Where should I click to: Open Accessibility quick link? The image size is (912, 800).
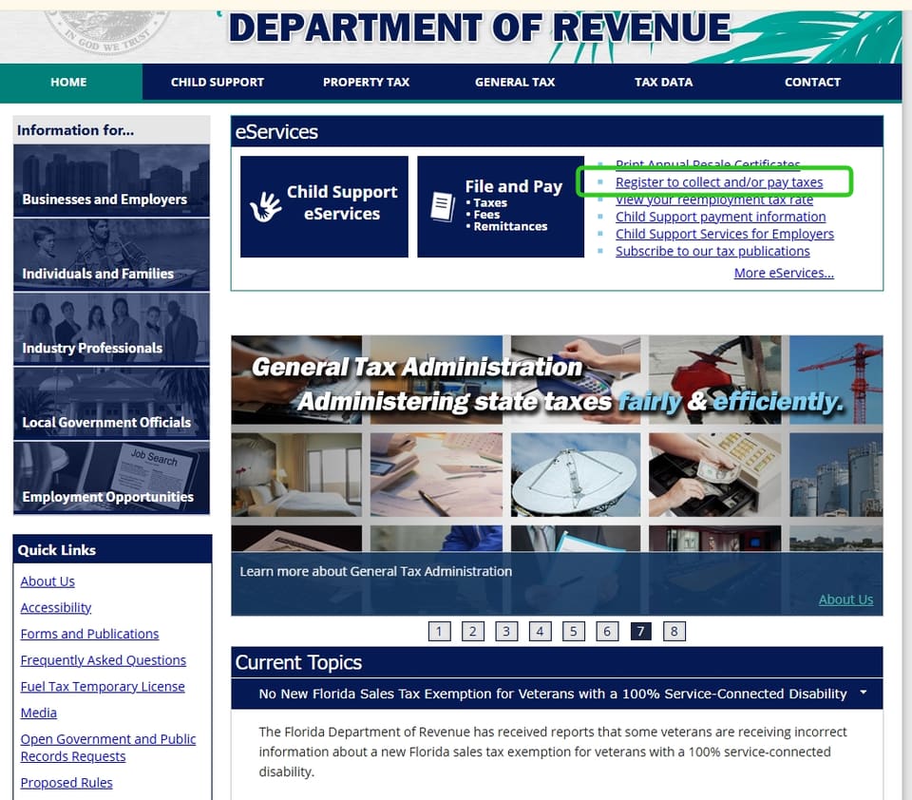[56, 607]
